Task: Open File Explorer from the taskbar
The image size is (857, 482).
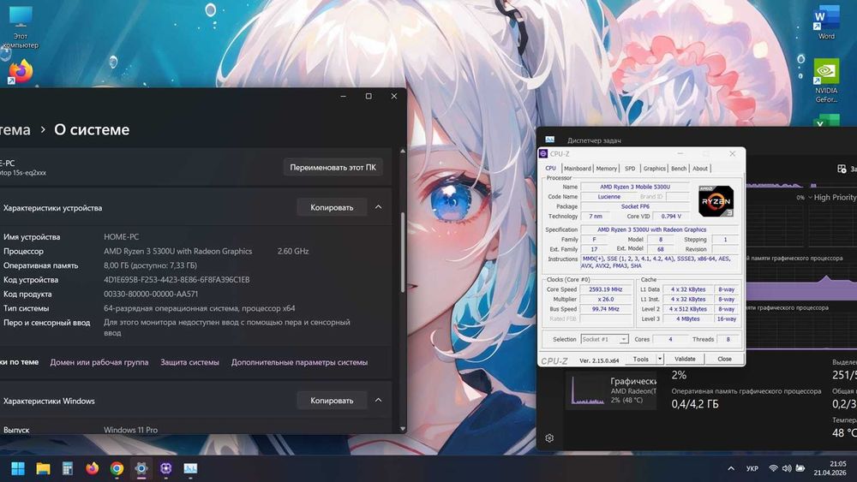Action: [43, 468]
